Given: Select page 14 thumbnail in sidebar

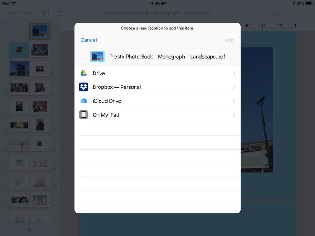Looking at the screenshot, I should click(19, 162).
